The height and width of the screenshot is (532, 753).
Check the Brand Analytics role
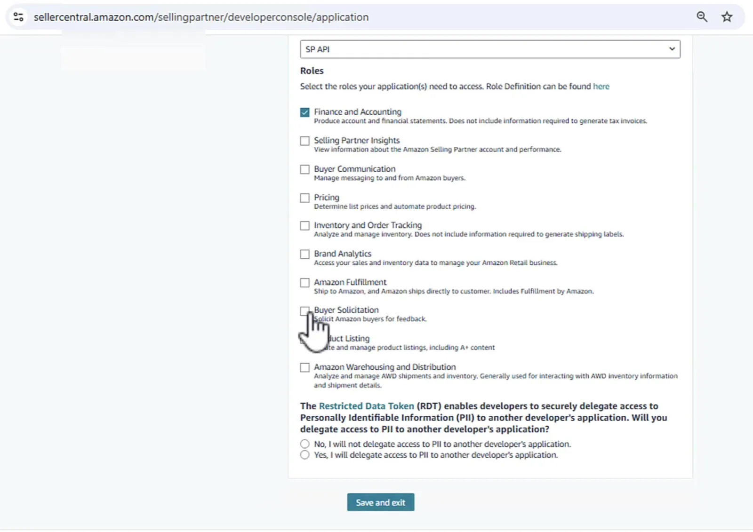point(304,254)
